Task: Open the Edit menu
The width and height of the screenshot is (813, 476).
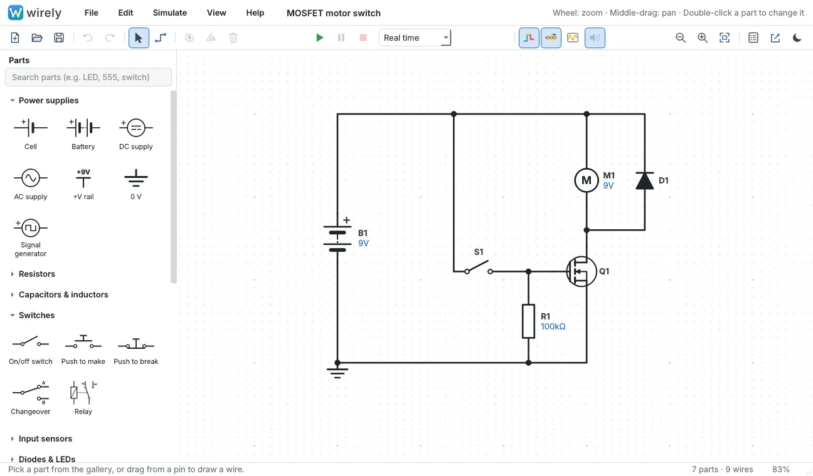Action: [125, 13]
